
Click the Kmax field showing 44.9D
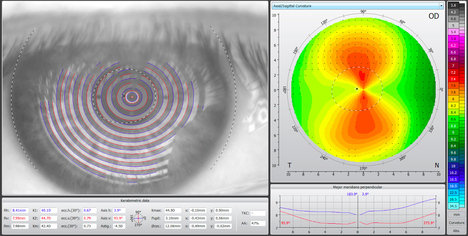click(173, 210)
